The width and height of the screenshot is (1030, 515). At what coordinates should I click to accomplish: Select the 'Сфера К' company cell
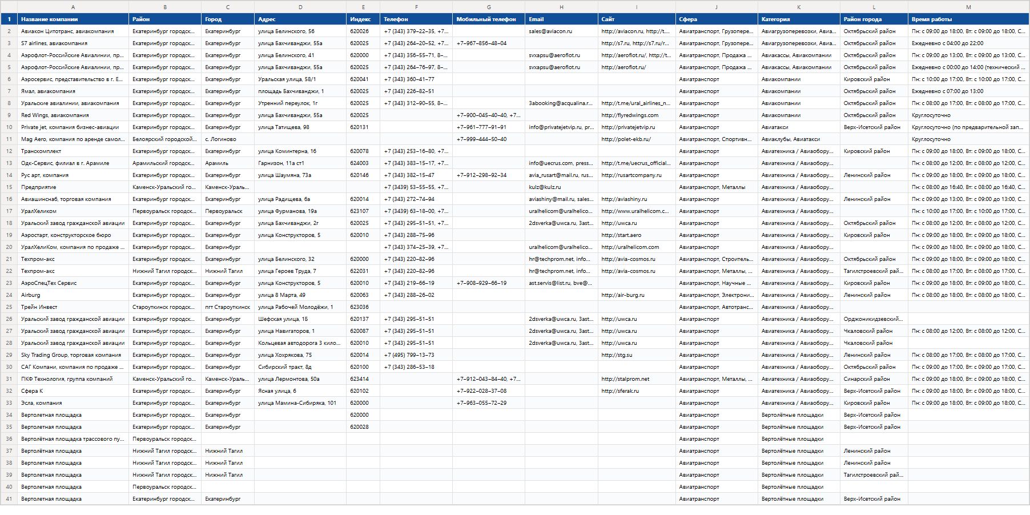[x=73, y=391]
